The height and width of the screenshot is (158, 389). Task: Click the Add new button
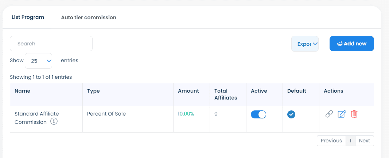(351, 44)
